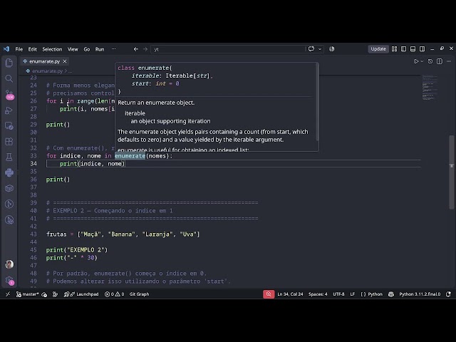Change file encoding UTF-8

[x=338, y=294]
